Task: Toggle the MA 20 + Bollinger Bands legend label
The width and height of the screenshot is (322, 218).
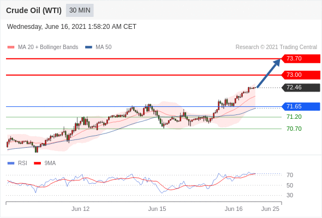Action: tap(48, 47)
